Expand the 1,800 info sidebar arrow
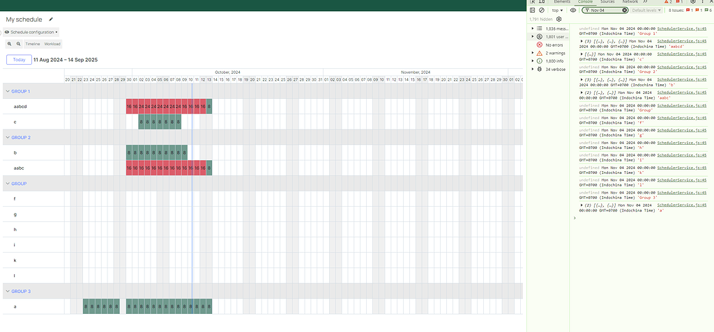Screen dimensions: 714x332 (x=532, y=61)
